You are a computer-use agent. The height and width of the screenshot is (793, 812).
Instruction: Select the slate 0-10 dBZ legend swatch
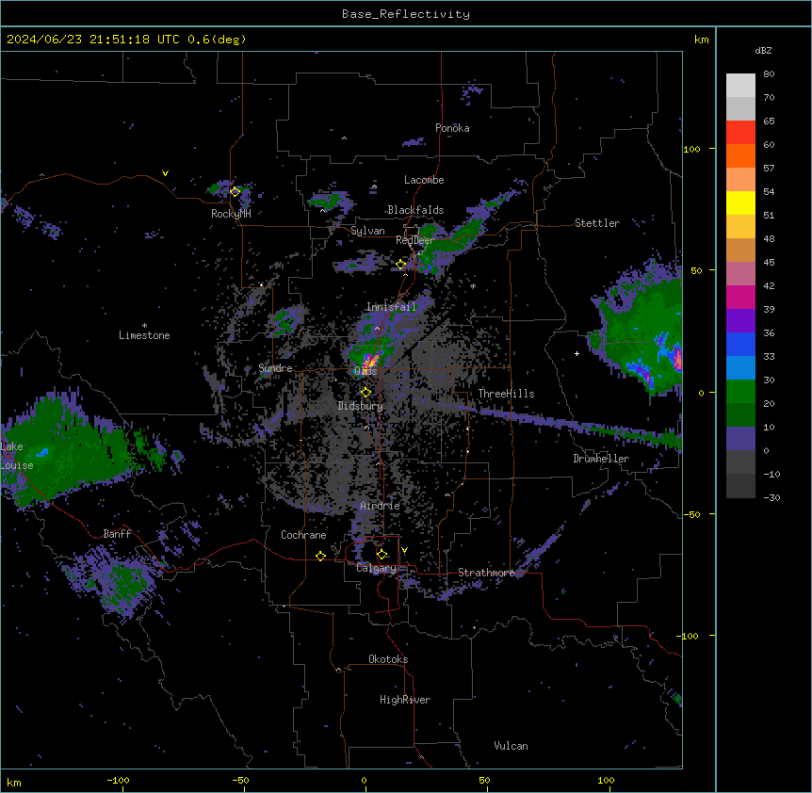(x=740, y=439)
